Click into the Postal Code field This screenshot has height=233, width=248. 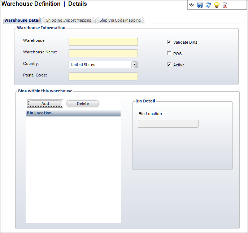pos(103,76)
